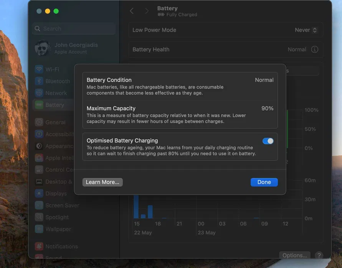This screenshot has width=342, height=268.
Task: Select Network icon in sidebar
Action: (x=39, y=93)
